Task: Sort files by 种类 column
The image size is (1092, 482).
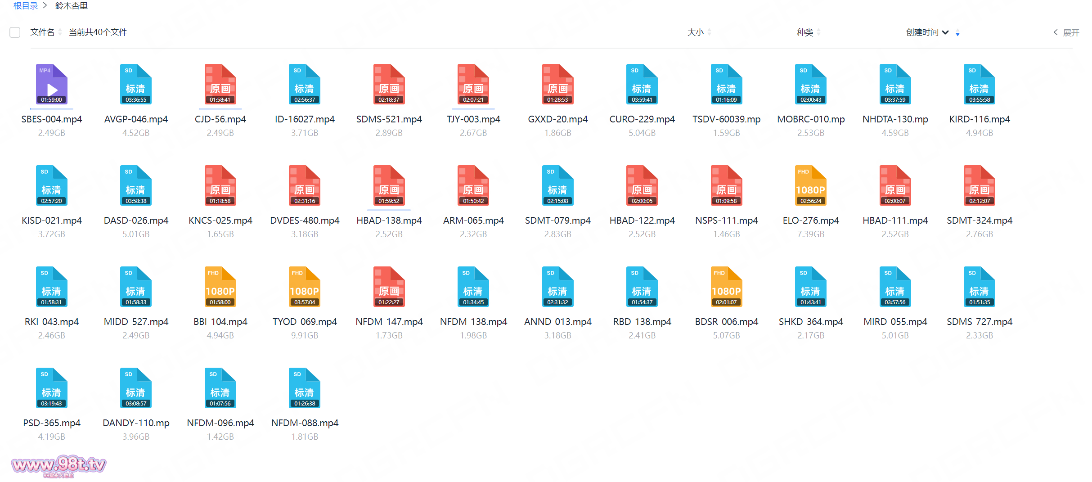Action: pos(805,32)
